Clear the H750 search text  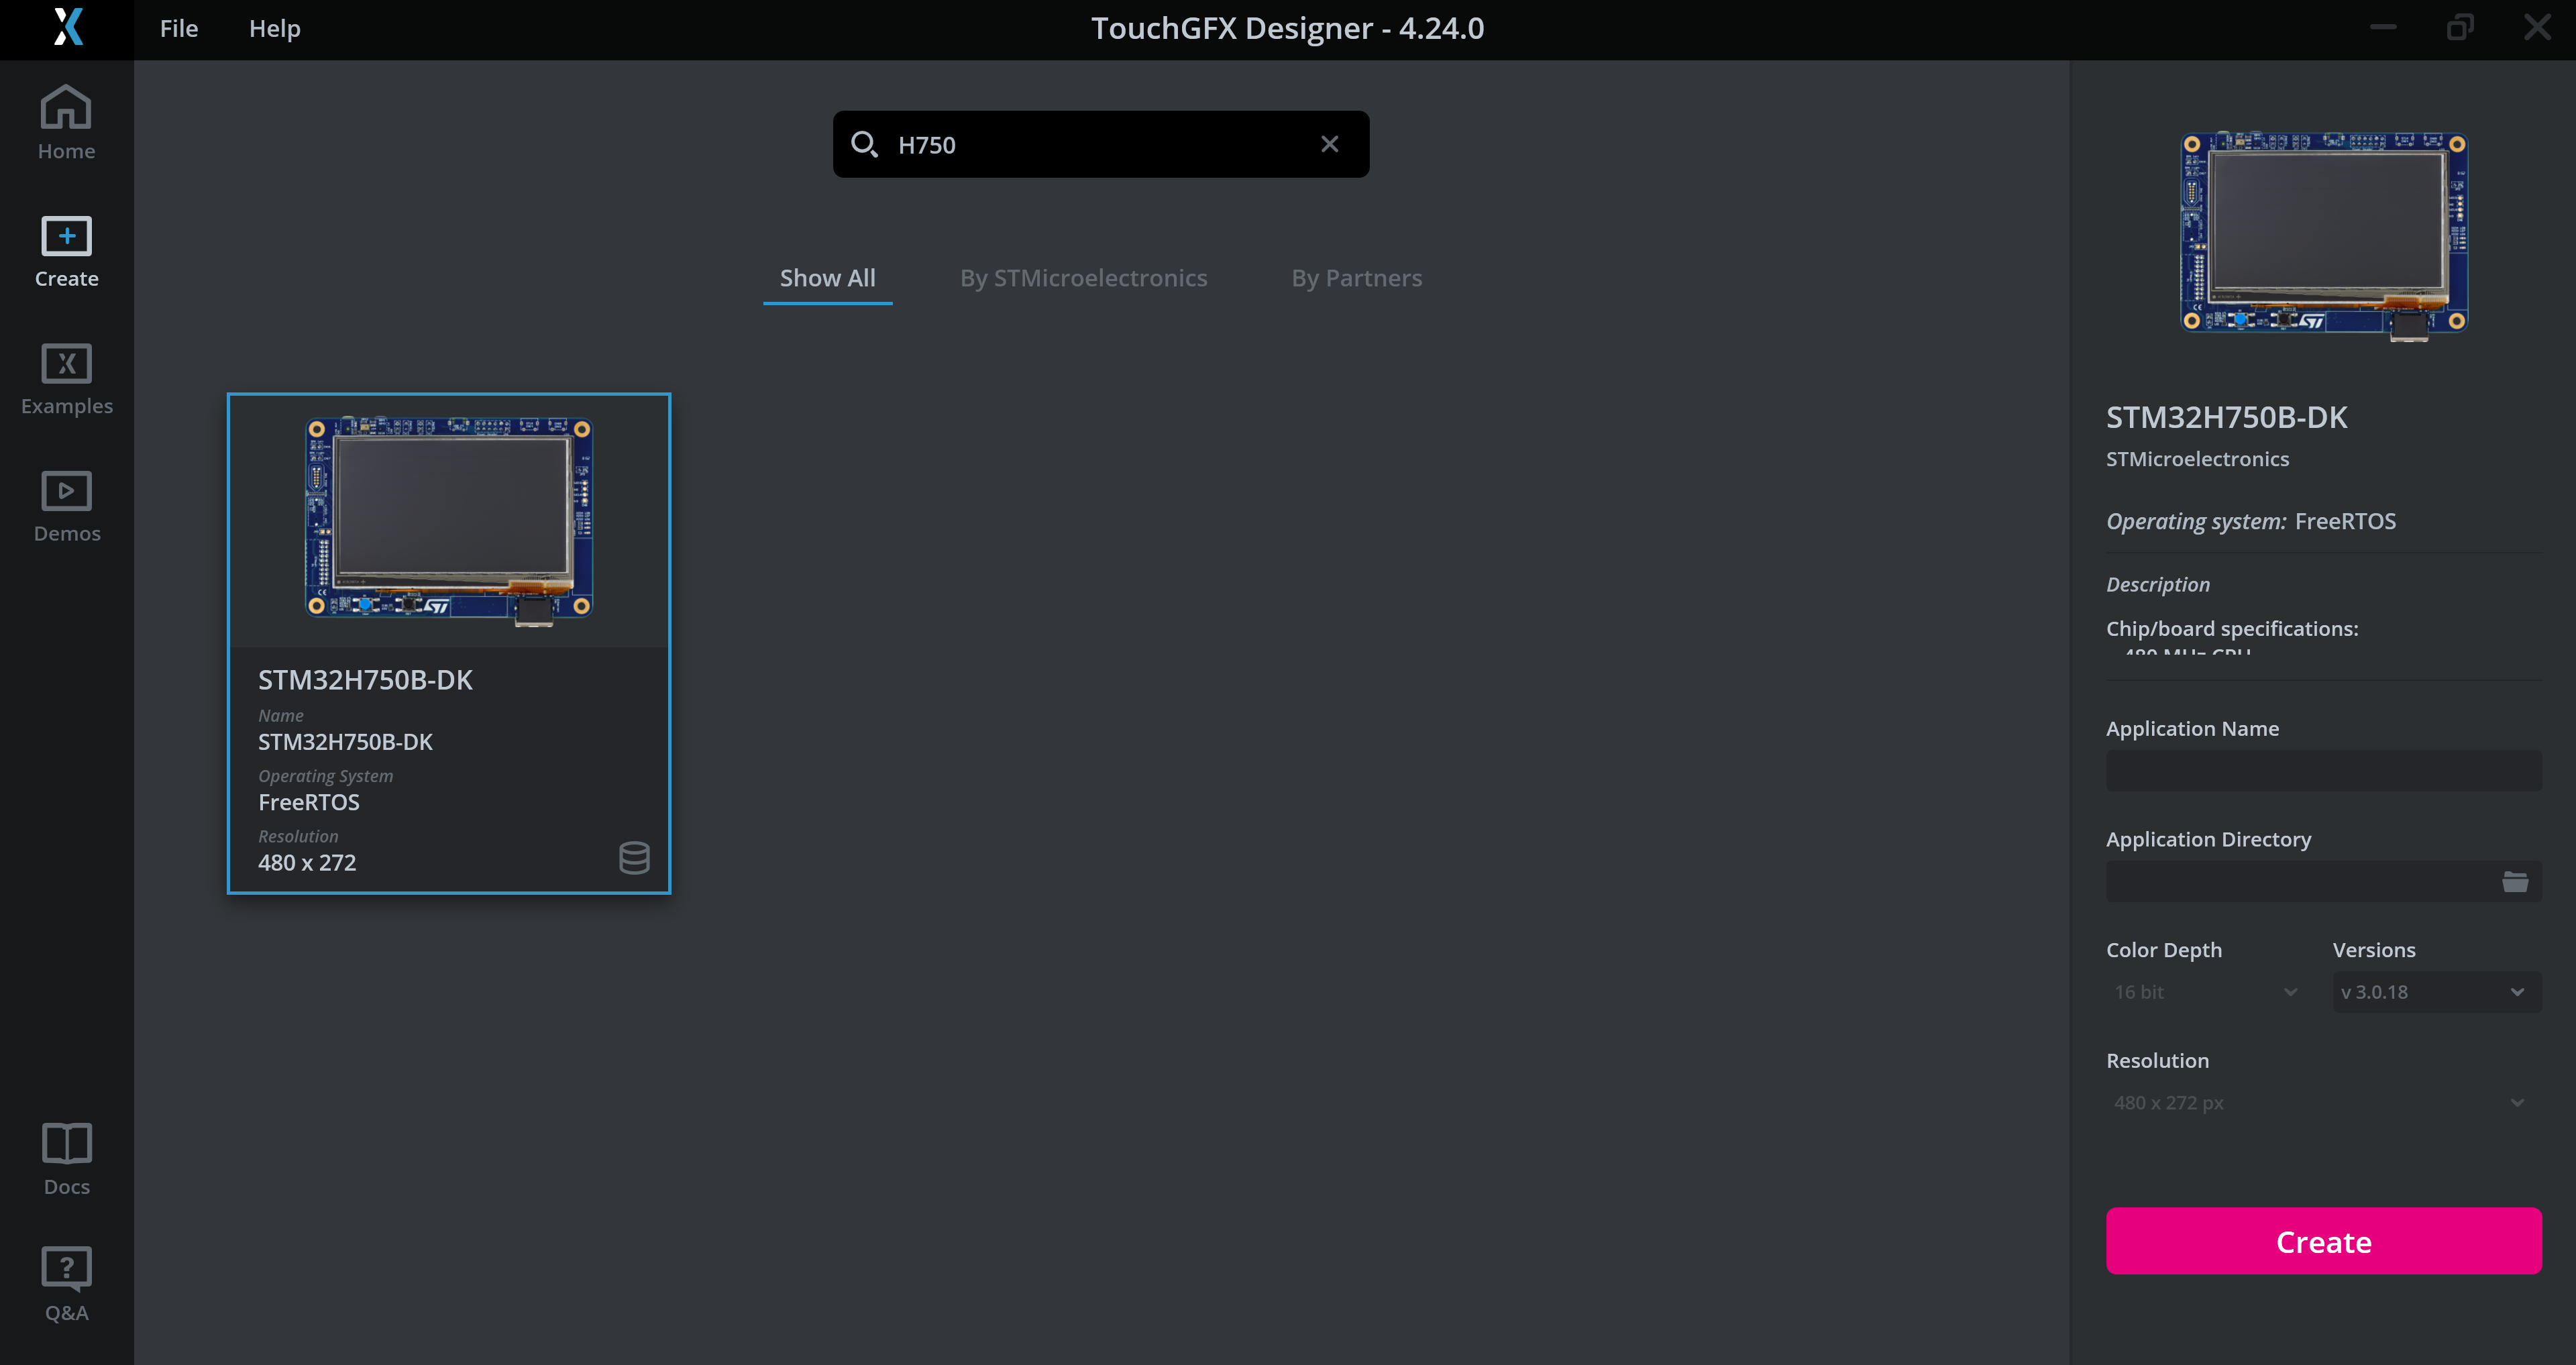tap(1329, 144)
